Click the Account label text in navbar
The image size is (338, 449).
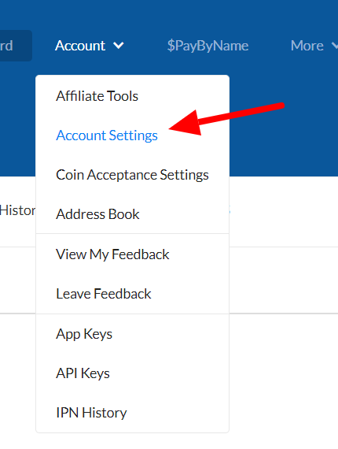tap(80, 46)
